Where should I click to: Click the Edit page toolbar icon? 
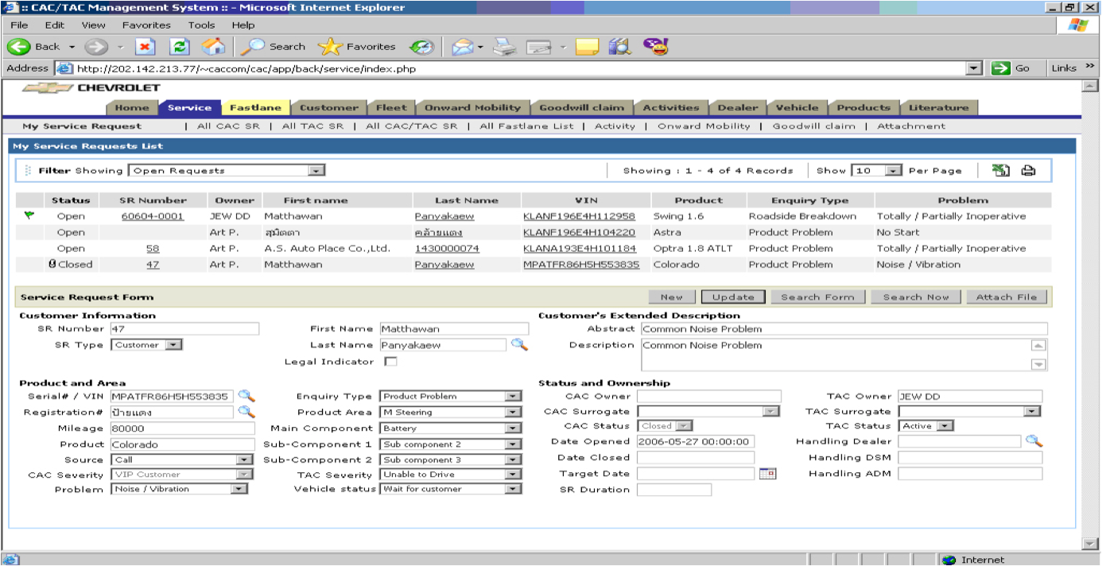tap(539, 47)
